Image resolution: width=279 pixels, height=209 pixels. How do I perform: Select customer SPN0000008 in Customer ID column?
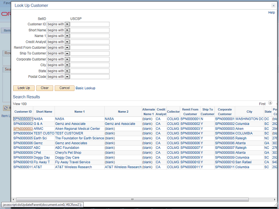[23, 153]
